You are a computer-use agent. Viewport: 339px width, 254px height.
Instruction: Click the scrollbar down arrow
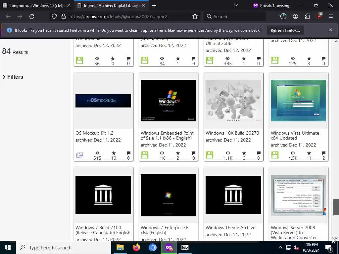point(336,238)
